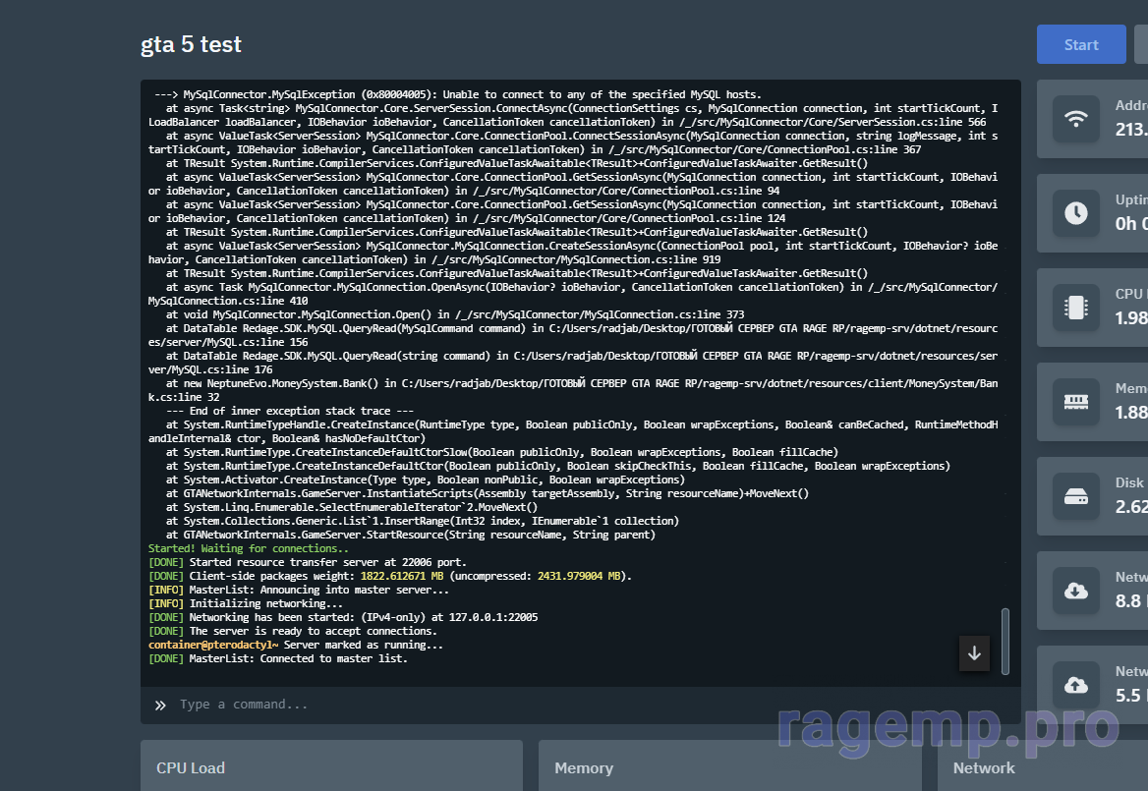
Task: Click the 'Network' chart heading
Action: (983, 767)
